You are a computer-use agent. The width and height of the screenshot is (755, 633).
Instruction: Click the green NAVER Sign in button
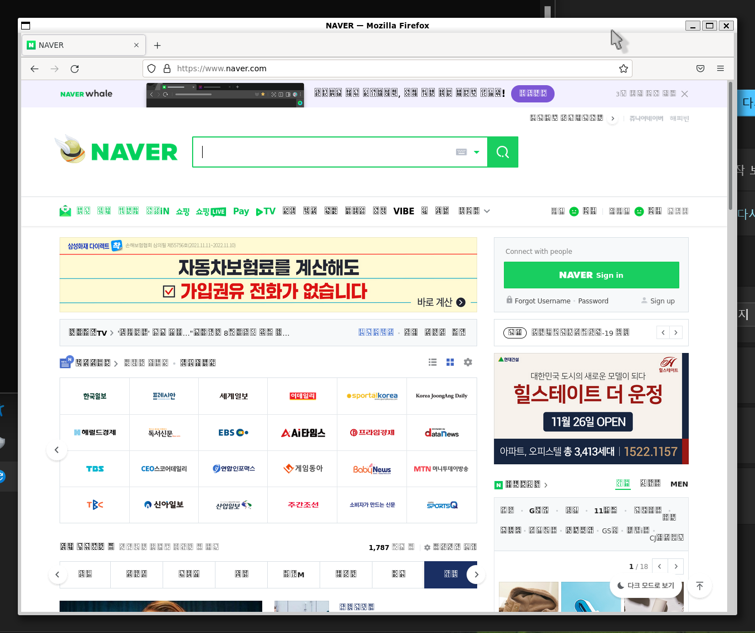click(x=591, y=275)
